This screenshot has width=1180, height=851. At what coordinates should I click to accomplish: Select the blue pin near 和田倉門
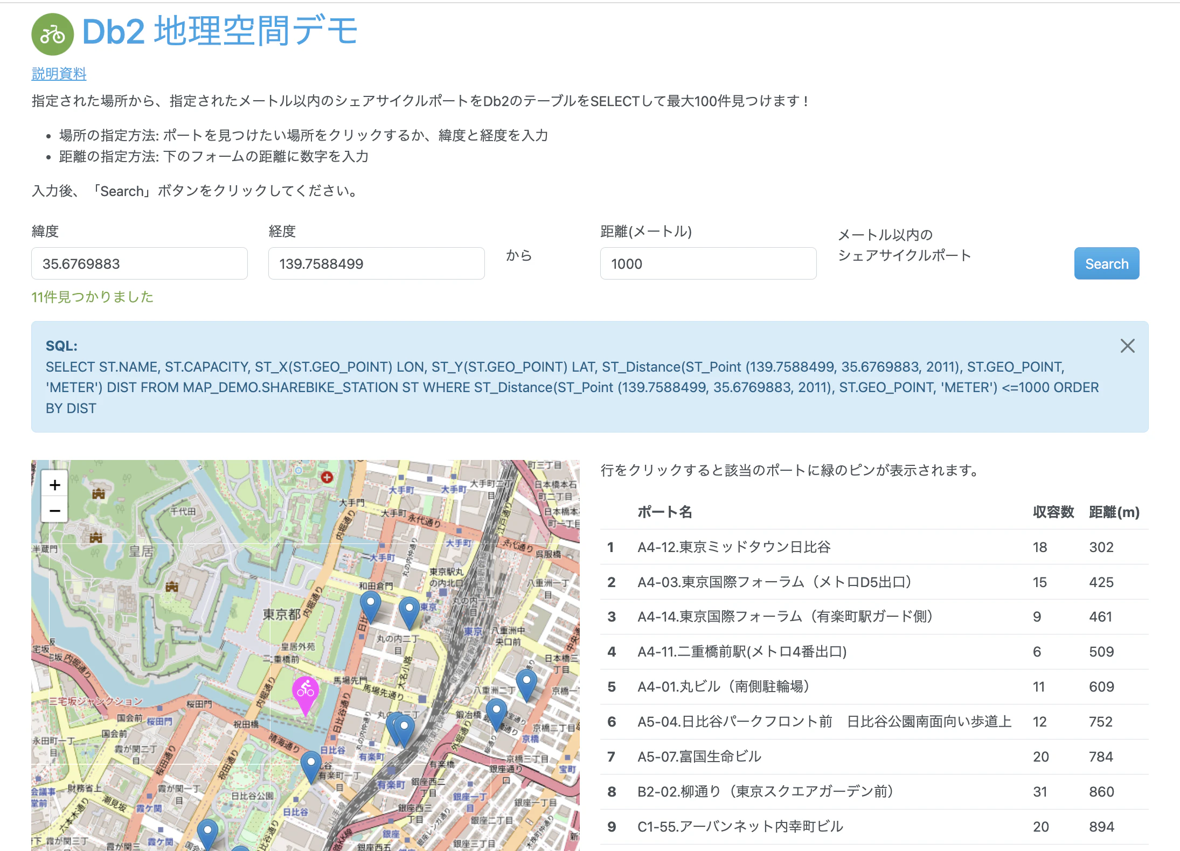pos(370,608)
